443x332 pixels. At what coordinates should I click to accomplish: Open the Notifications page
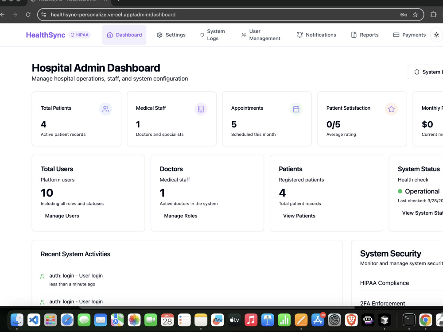316,35
